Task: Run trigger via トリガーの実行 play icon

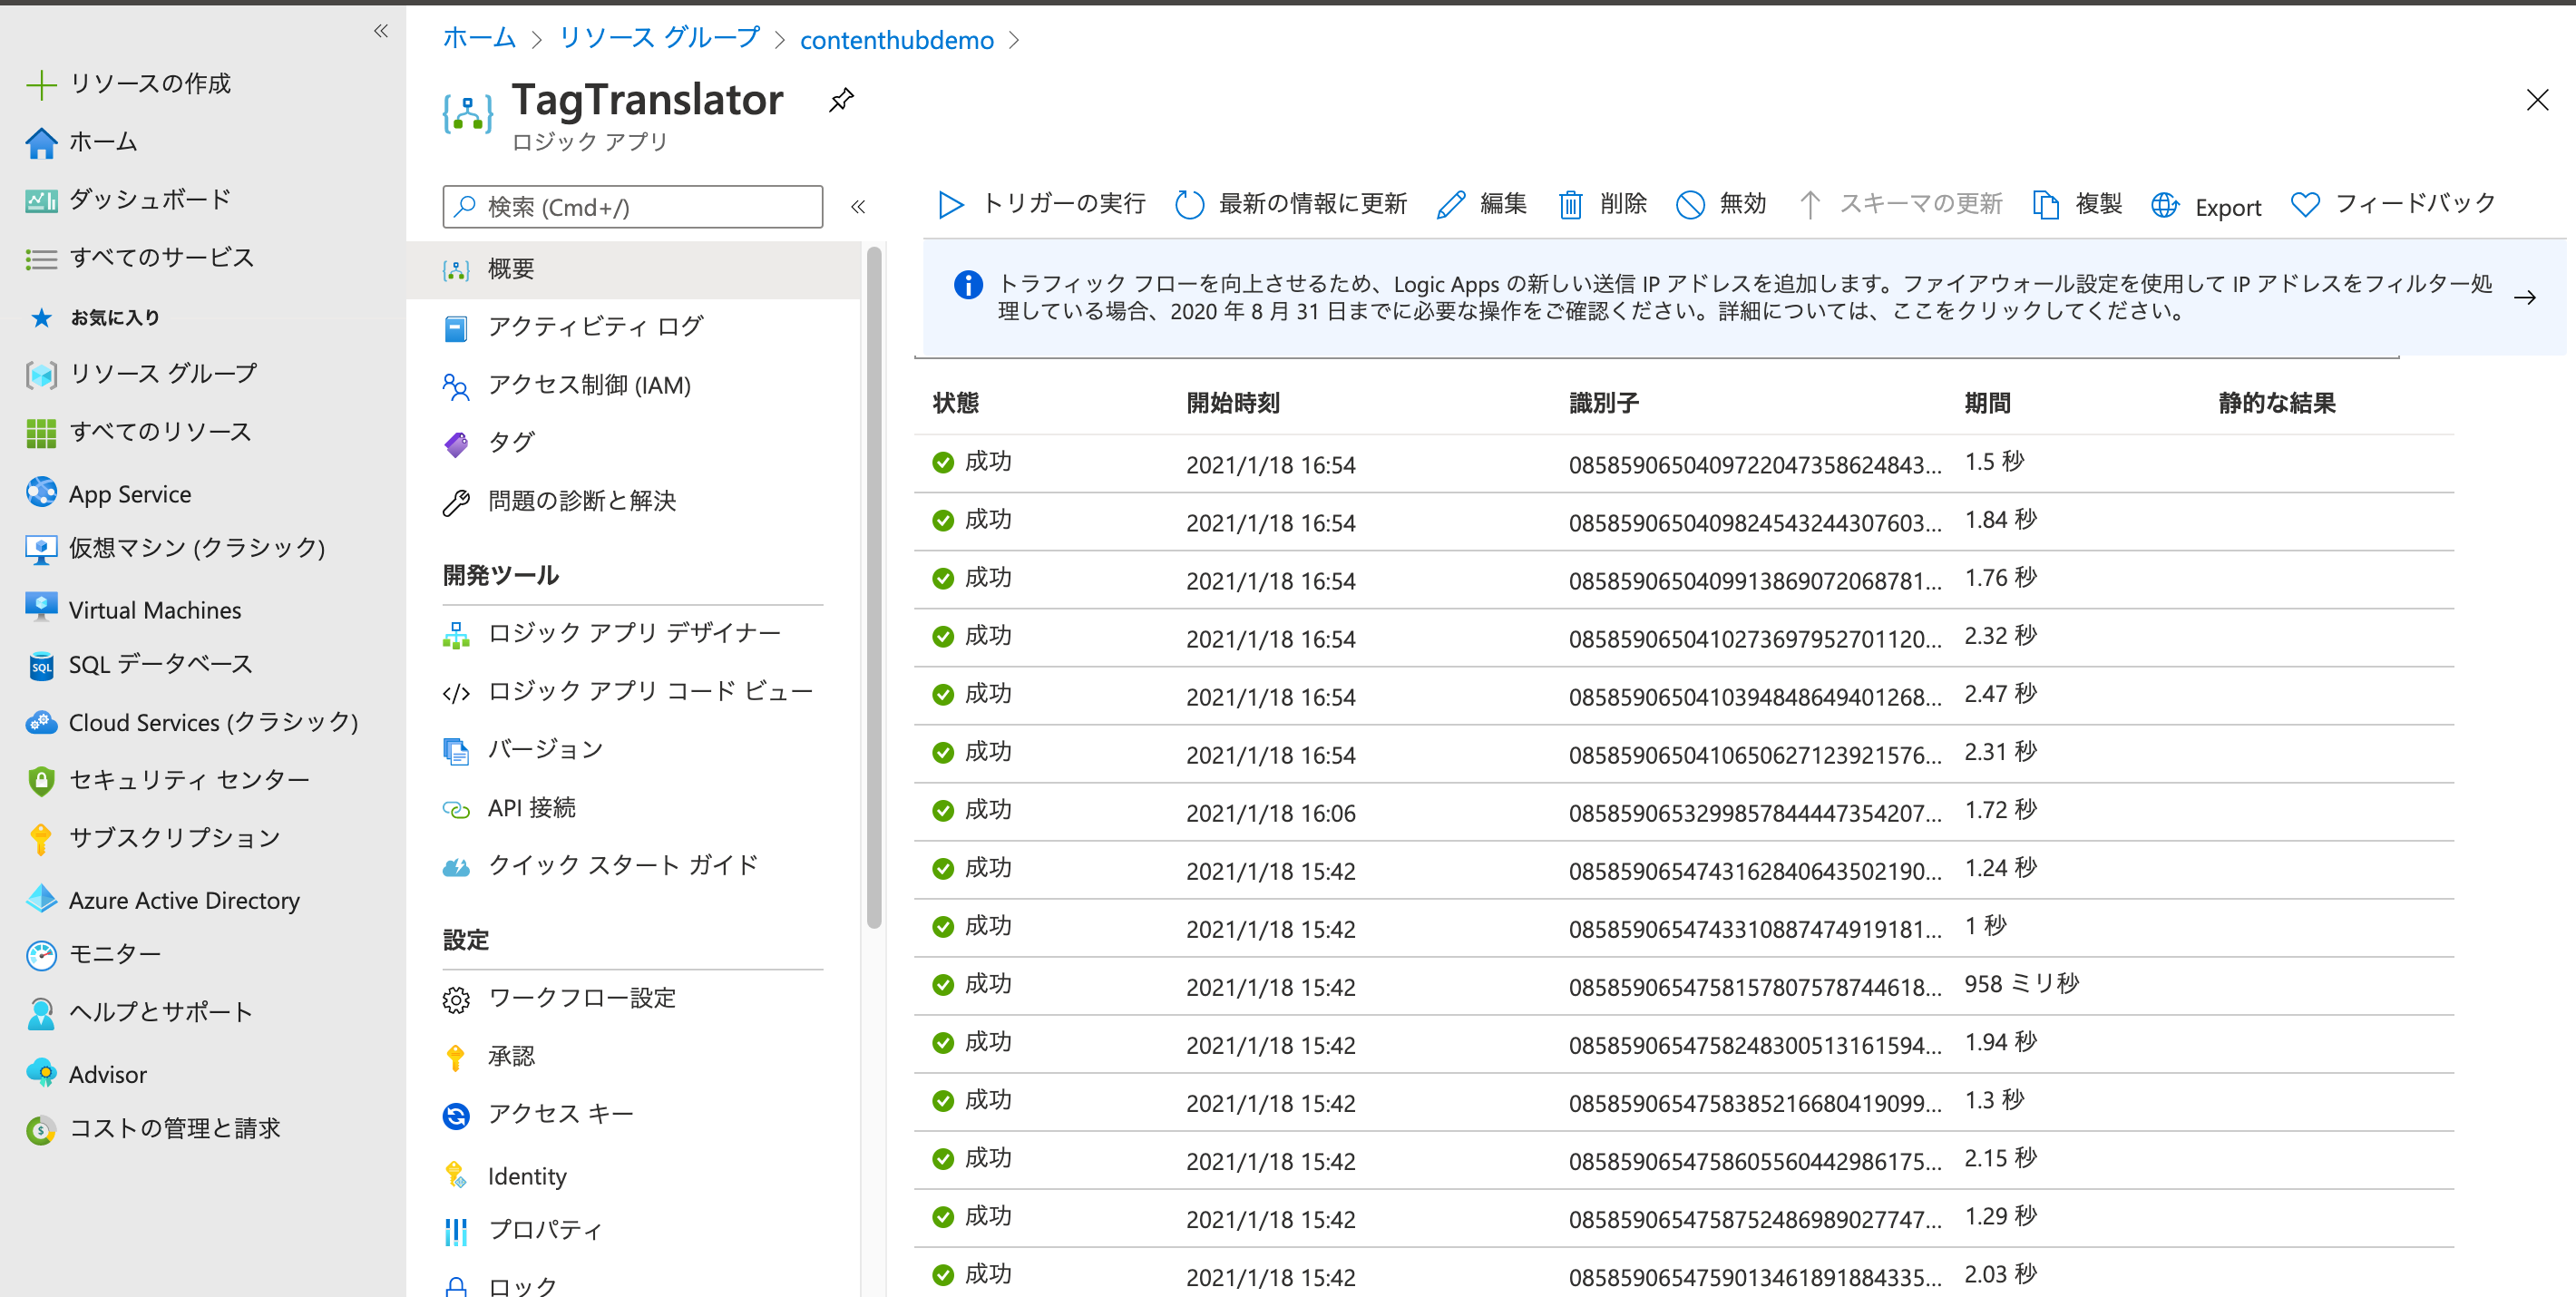Action: 950,205
